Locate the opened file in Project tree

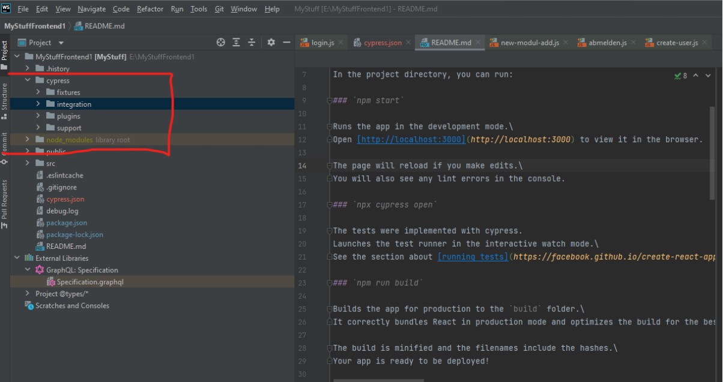point(221,43)
